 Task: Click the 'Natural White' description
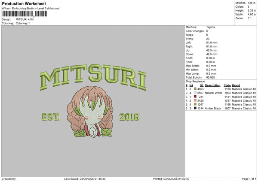214,93
